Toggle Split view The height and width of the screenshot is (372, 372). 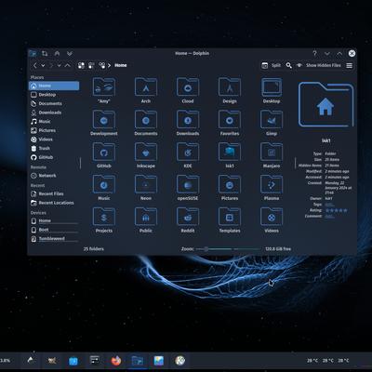coord(272,65)
